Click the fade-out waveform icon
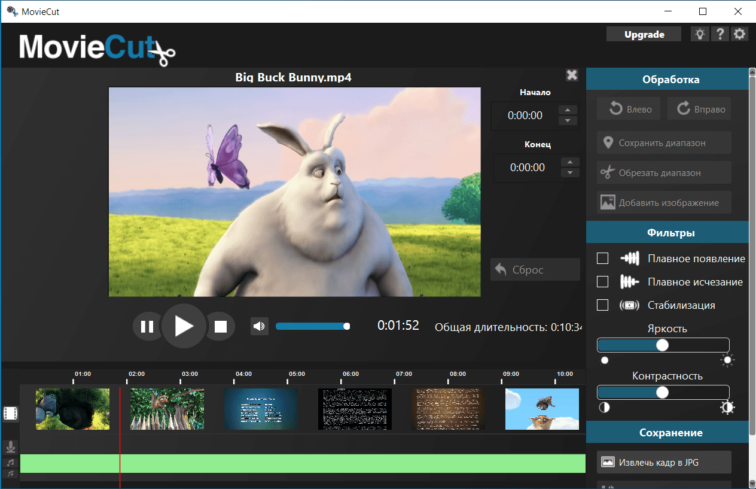 (x=630, y=281)
